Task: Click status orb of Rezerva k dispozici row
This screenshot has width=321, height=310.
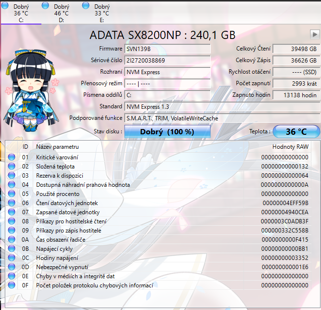Action: tap(12, 175)
